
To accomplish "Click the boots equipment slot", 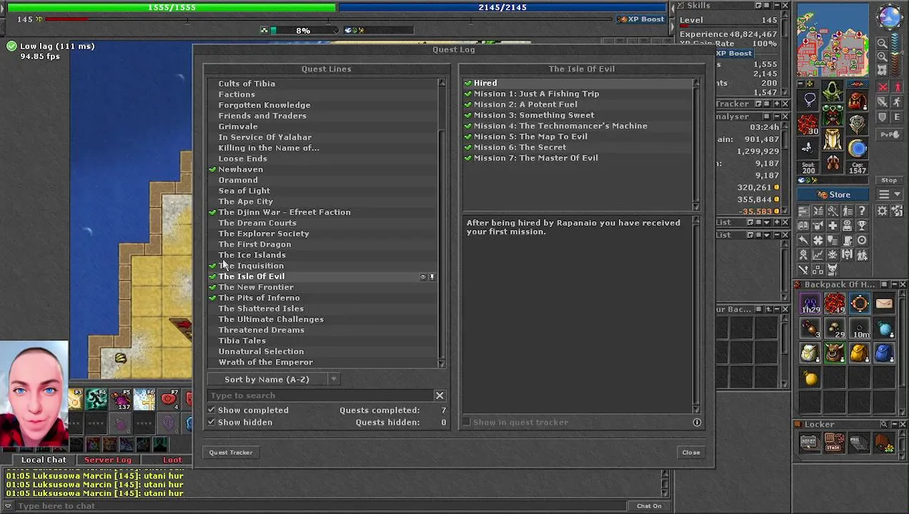I will tap(833, 163).
